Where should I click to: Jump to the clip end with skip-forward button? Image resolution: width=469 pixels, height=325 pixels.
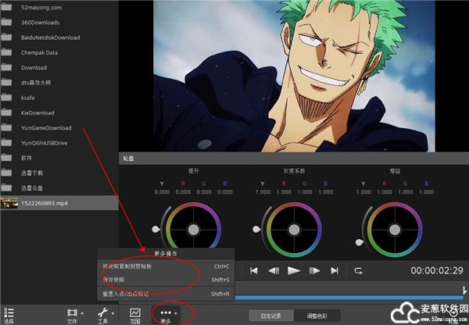tap(335, 270)
